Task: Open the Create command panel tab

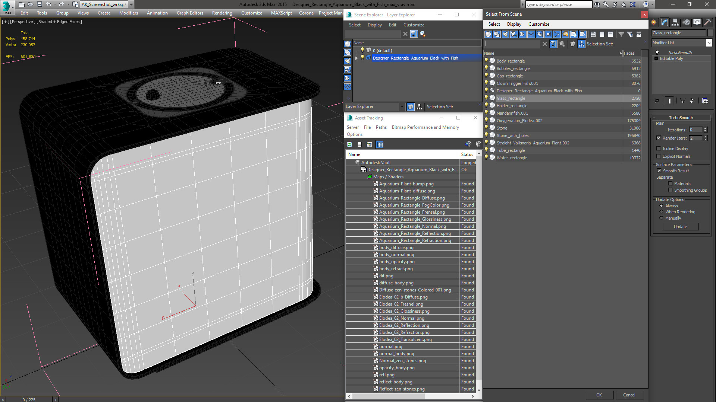Action: (x=654, y=22)
